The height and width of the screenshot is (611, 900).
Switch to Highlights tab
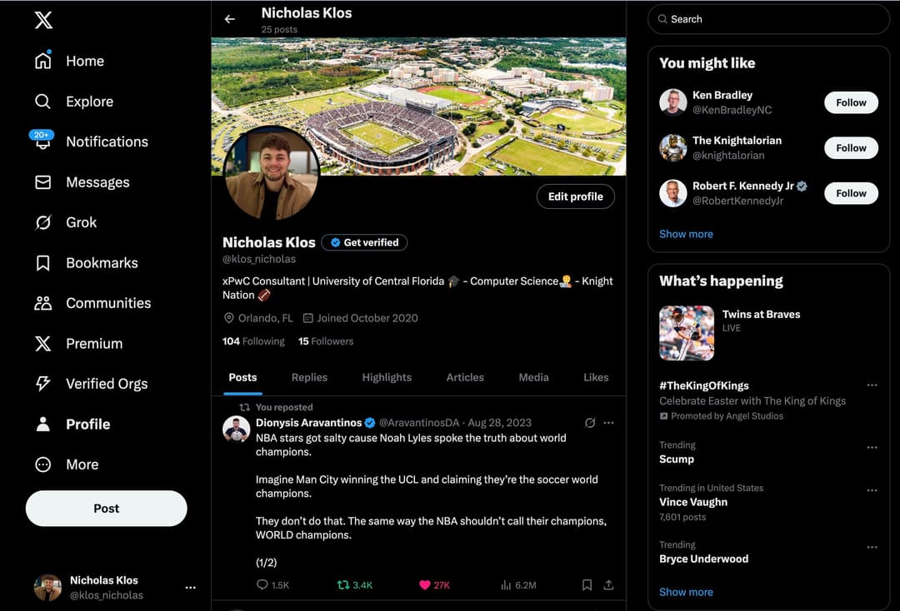[x=387, y=378]
